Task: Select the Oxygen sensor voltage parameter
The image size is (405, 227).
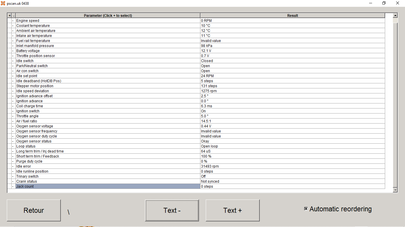Action: pyautogui.click(x=108, y=126)
